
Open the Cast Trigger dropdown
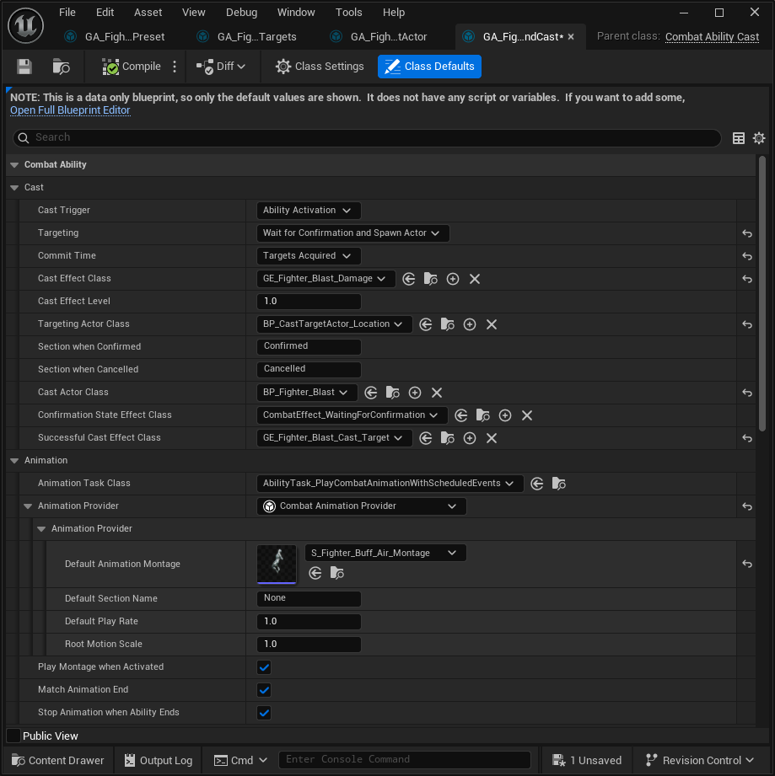pyautogui.click(x=309, y=211)
